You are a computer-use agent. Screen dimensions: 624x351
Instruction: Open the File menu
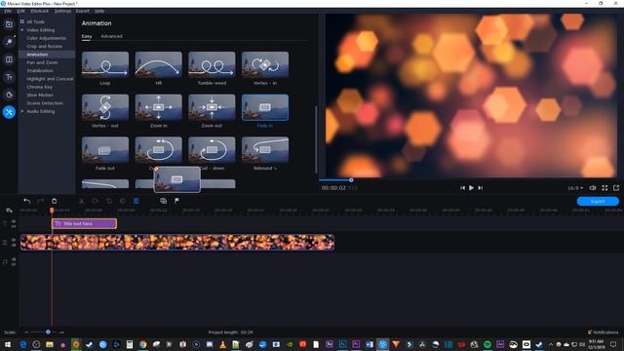[x=8, y=11]
